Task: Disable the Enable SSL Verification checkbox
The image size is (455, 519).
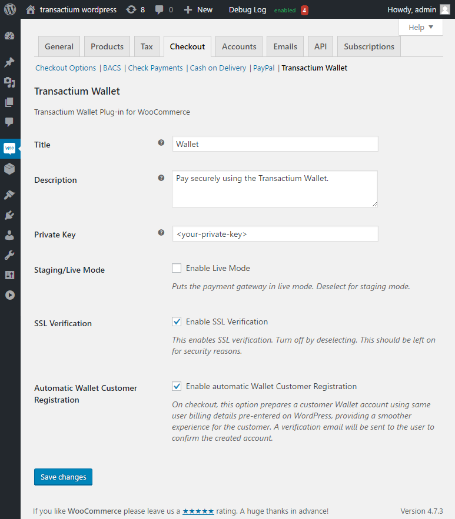Action: click(x=177, y=322)
